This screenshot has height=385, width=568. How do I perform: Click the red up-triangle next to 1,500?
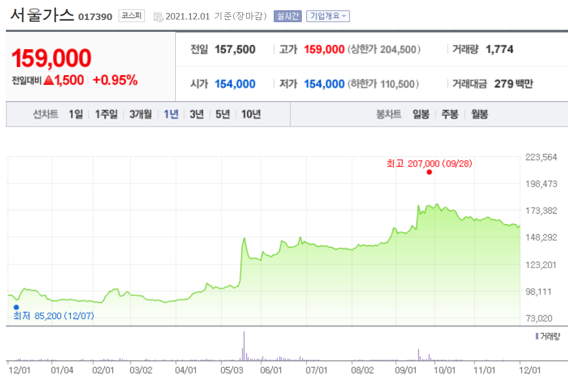49,80
